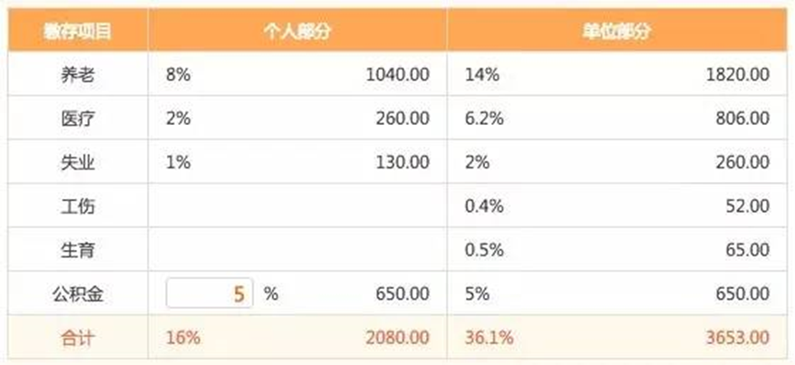Click the maternity rate 0.5%
The image size is (795, 365).
[x=484, y=250]
